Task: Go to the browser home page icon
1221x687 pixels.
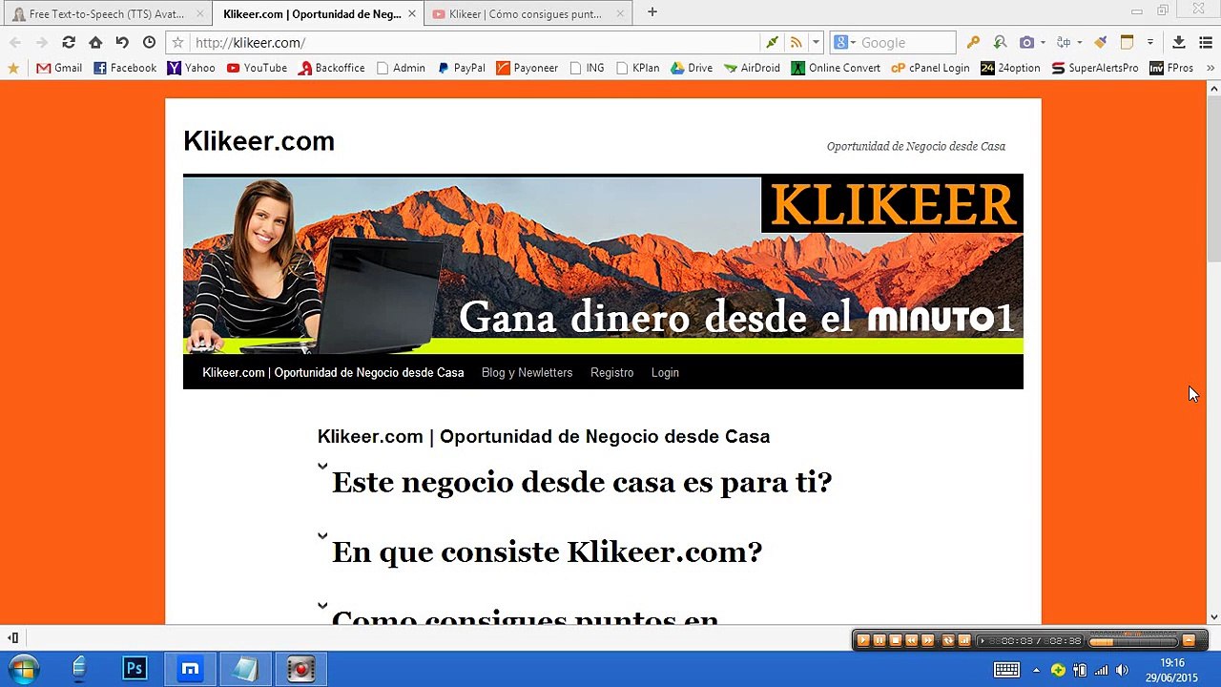Action: pyautogui.click(x=95, y=42)
